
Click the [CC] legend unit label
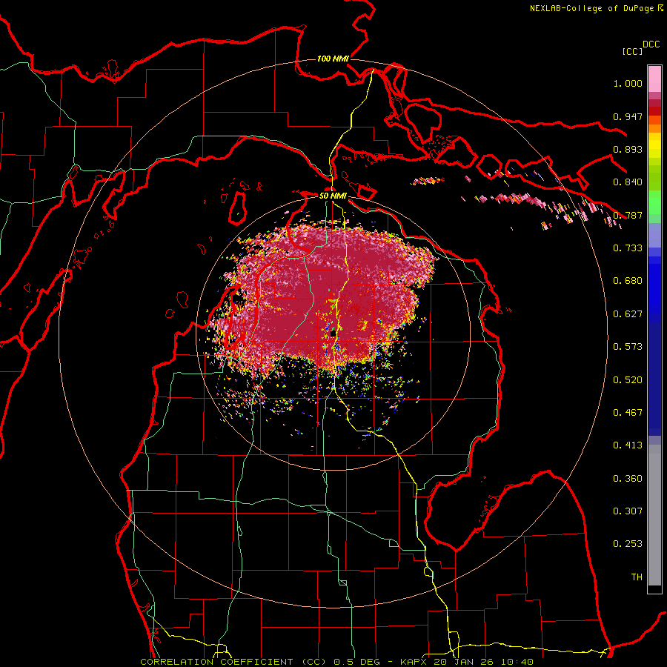(x=632, y=51)
